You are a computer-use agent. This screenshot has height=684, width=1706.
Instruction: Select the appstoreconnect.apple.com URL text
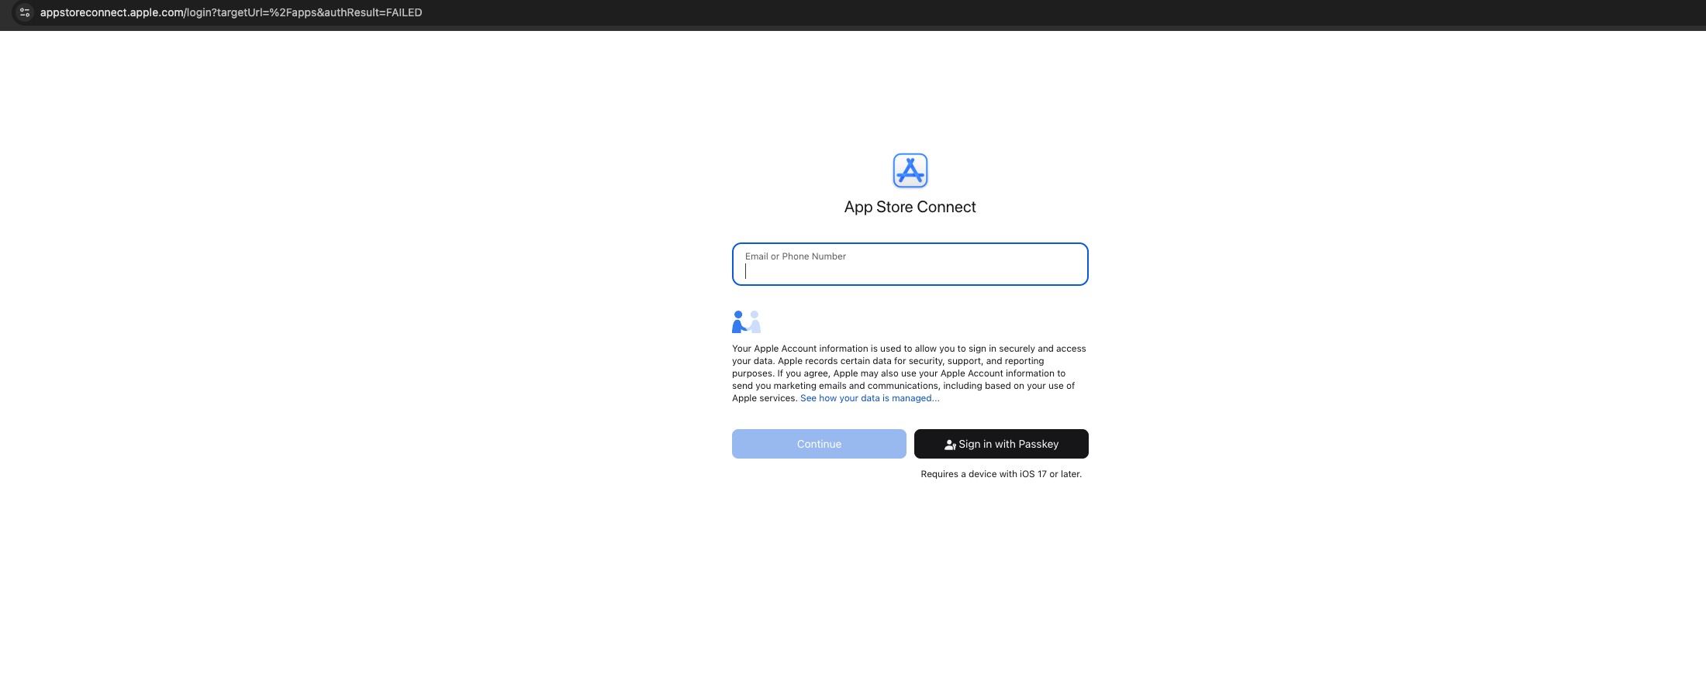coord(231,12)
